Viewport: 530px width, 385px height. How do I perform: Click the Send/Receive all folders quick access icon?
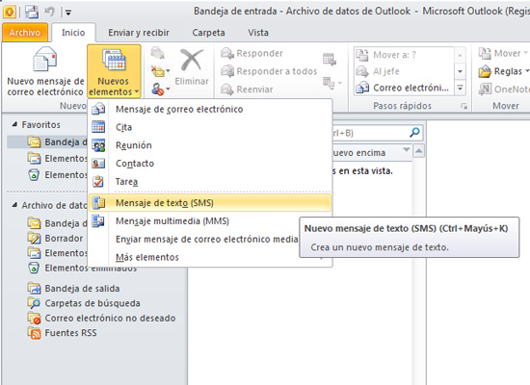coord(32,13)
